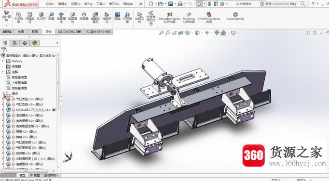Click the Open file icon

pyautogui.click(x=161, y=4)
